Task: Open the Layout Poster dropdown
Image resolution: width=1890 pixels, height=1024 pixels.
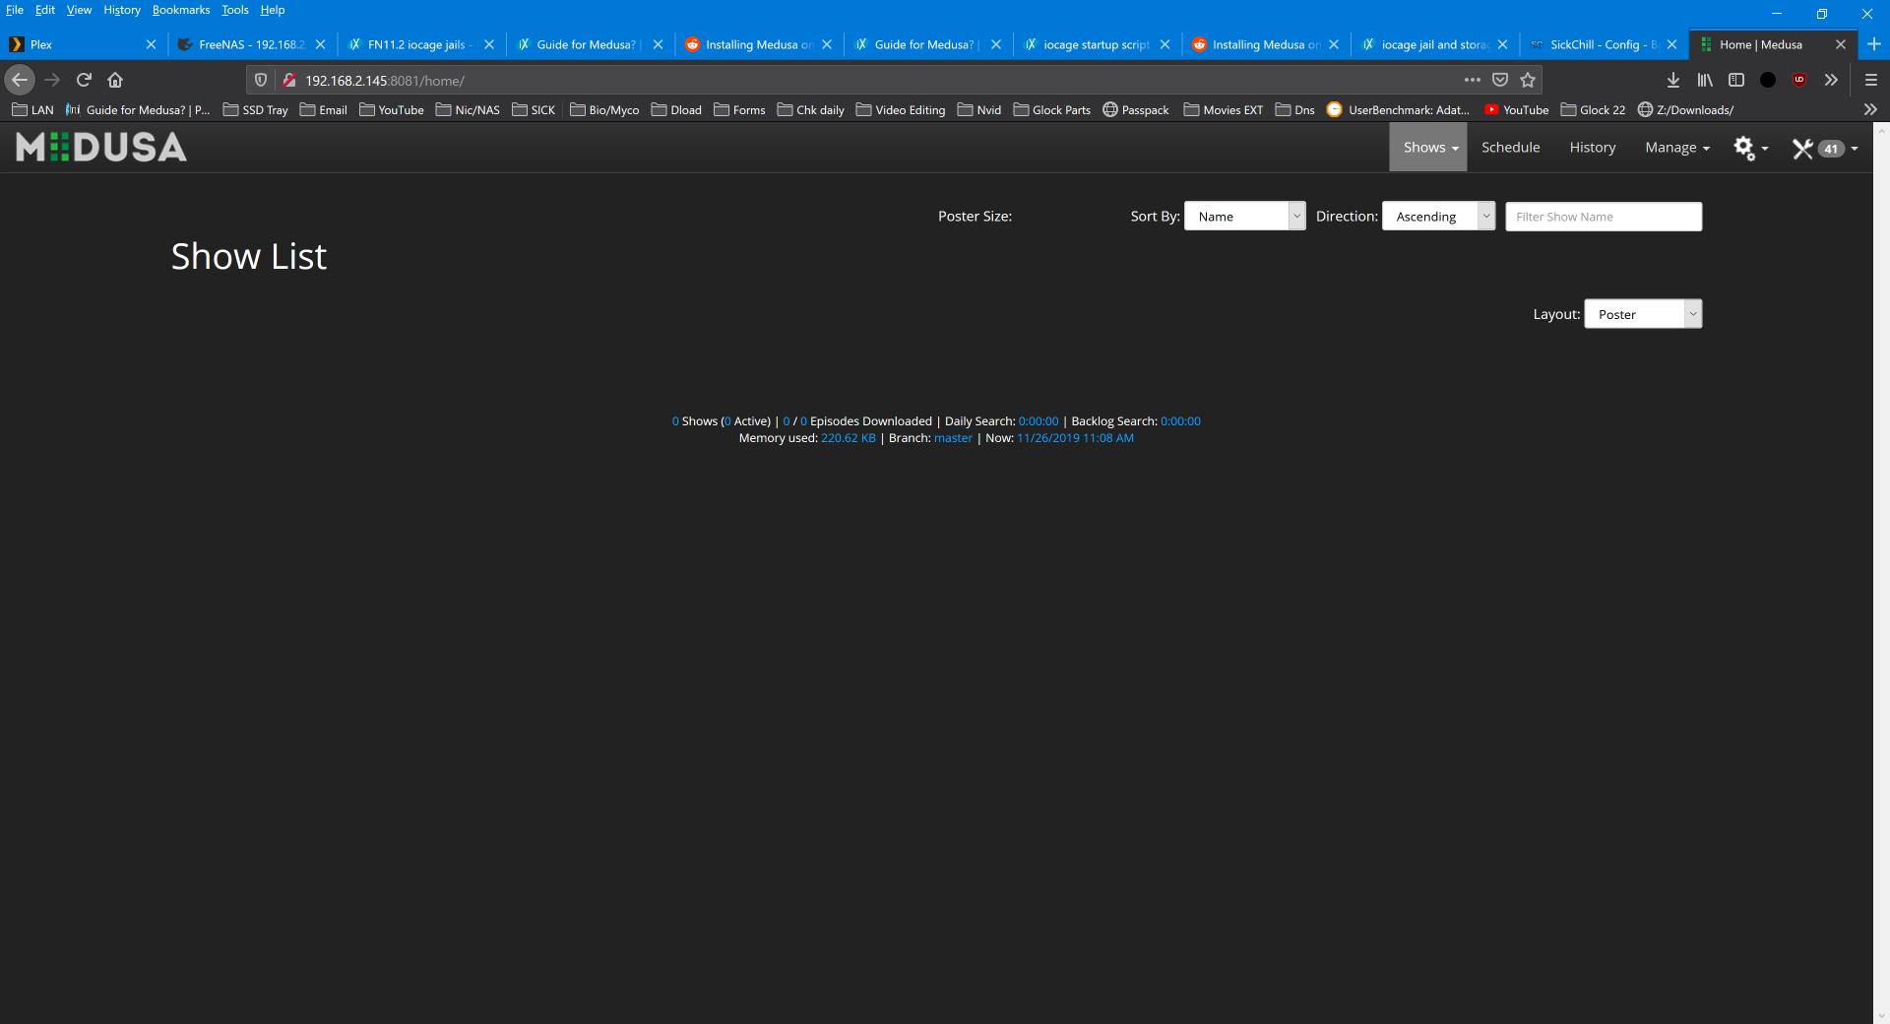Action: (x=1642, y=314)
